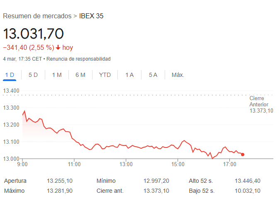Switch to the 5 D chart view

pyautogui.click(x=33, y=75)
